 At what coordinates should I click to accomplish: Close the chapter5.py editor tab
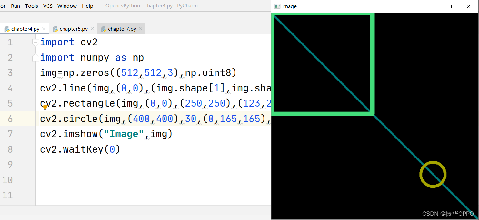(x=92, y=29)
